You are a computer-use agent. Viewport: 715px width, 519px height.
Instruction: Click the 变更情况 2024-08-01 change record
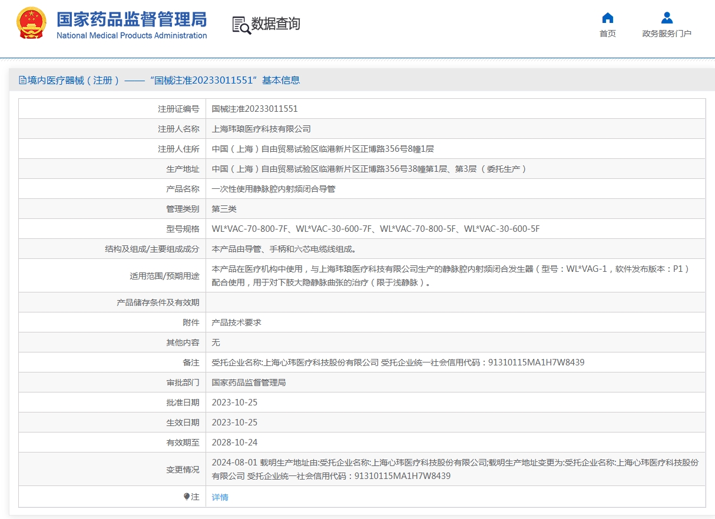click(455, 469)
